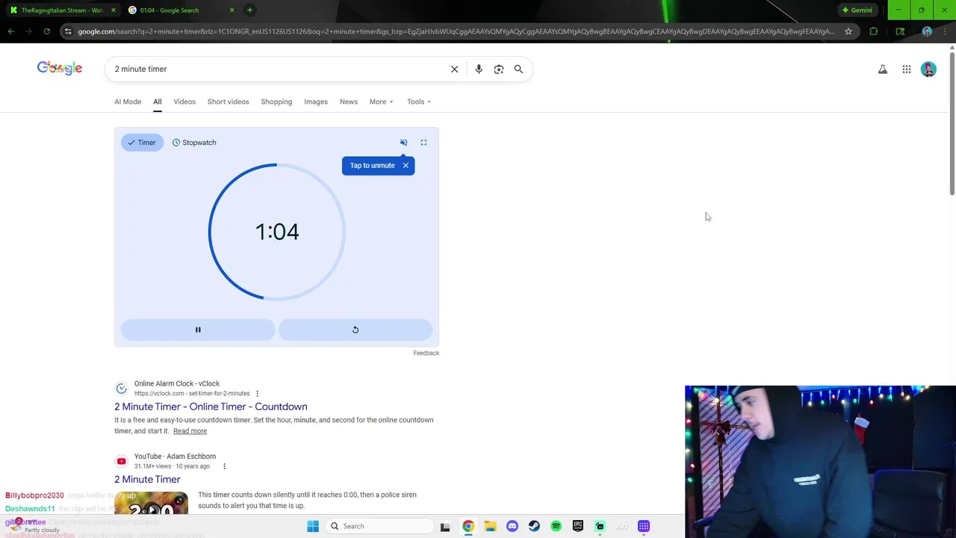Switch to Stopwatch mode
The height and width of the screenshot is (538, 956).
click(194, 143)
